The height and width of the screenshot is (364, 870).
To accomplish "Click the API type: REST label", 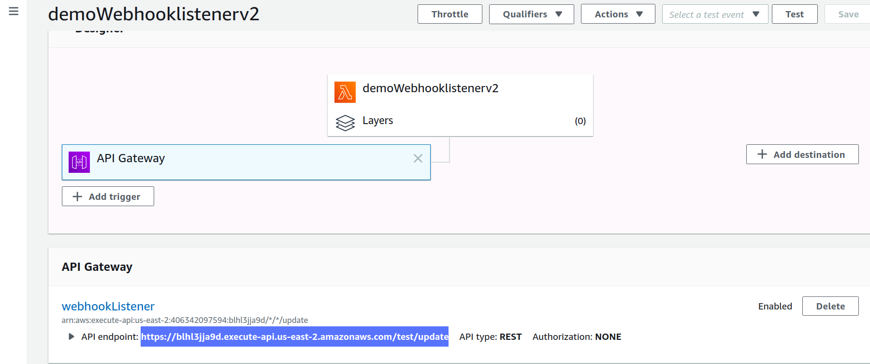I will (491, 336).
